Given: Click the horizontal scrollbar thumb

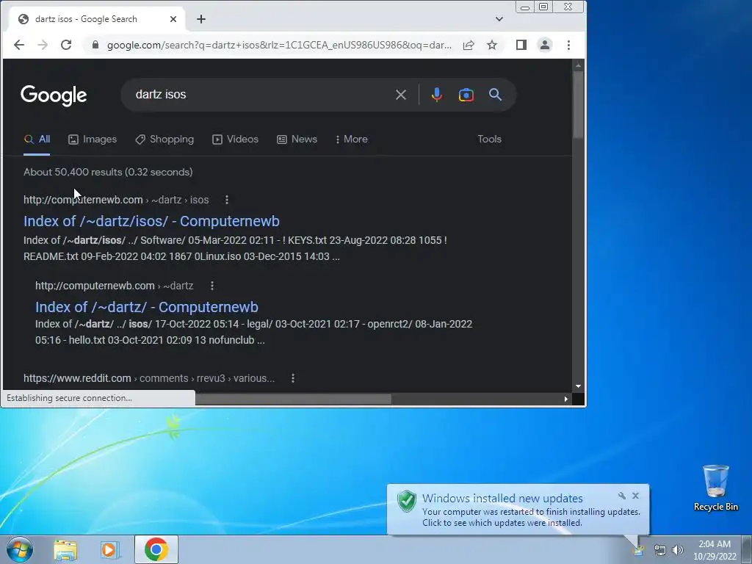Looking at the screenshot, I should [x=293, y=399].
